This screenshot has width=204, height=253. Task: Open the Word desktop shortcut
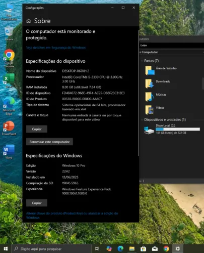[x=9, y=152]
